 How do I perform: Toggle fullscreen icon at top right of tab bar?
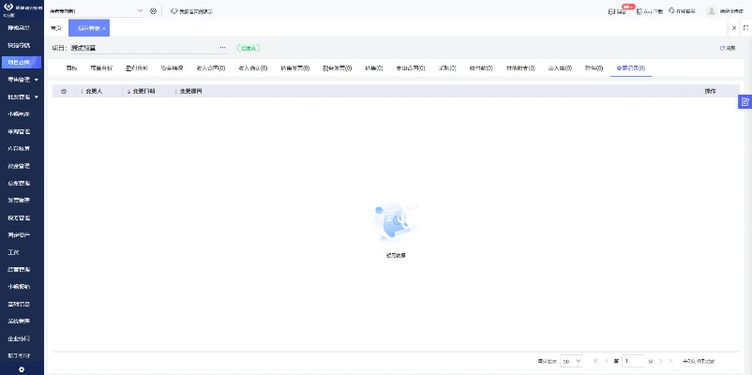click(x=745, y=28)
